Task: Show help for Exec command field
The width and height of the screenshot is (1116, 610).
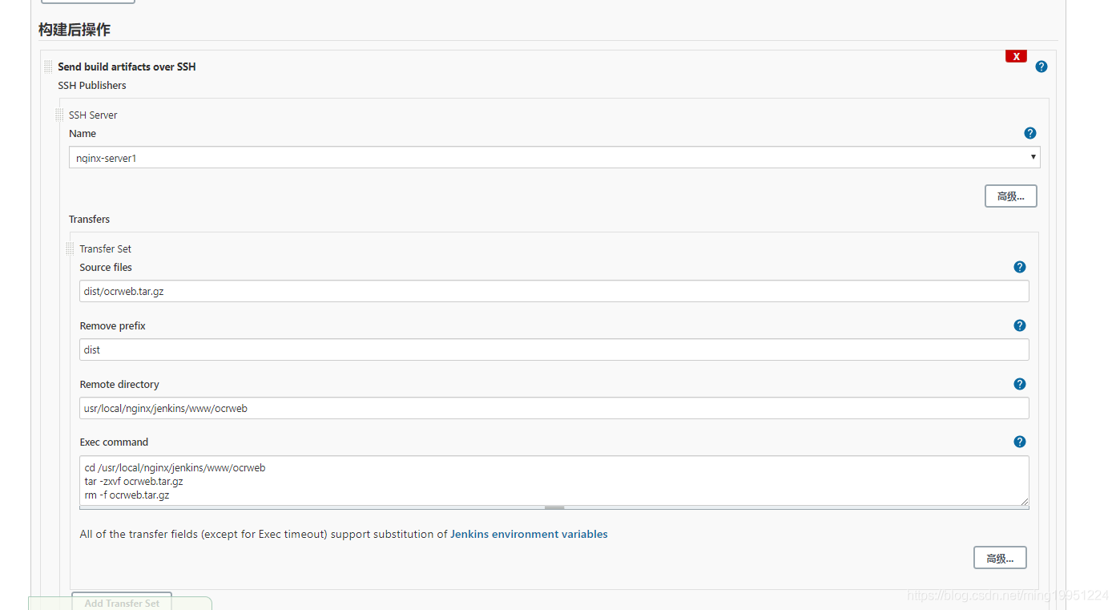Action: [x=1019, y=442]
